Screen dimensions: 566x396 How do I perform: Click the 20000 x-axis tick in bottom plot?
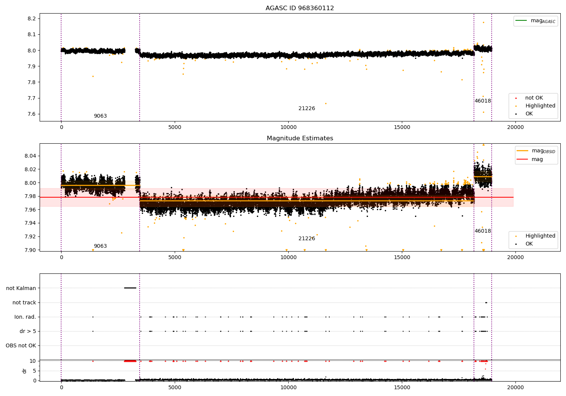pyautogui.click(x=515, y=387)
